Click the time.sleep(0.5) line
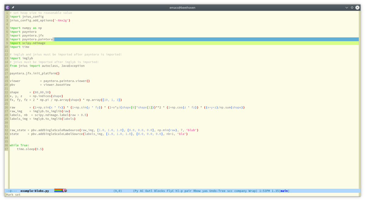This screenshot has height=201, width=365. (30, 149)
